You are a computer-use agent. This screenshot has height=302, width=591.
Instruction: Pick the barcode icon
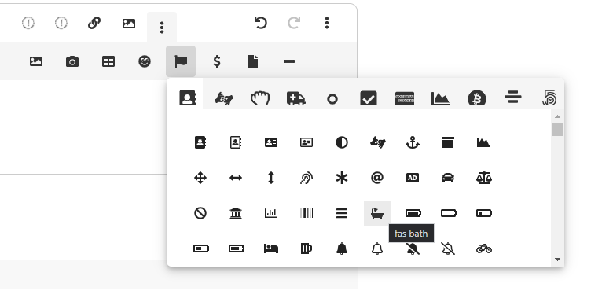tap(307, 213)
